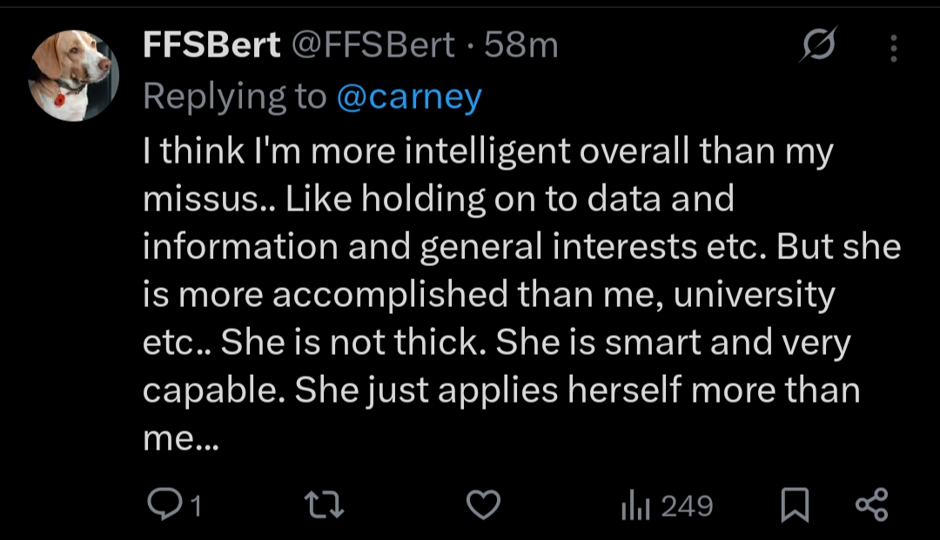The width and height of the screenshot is (940, 540).
Task: Click the reply count number 1
Action: coord(196,506)
